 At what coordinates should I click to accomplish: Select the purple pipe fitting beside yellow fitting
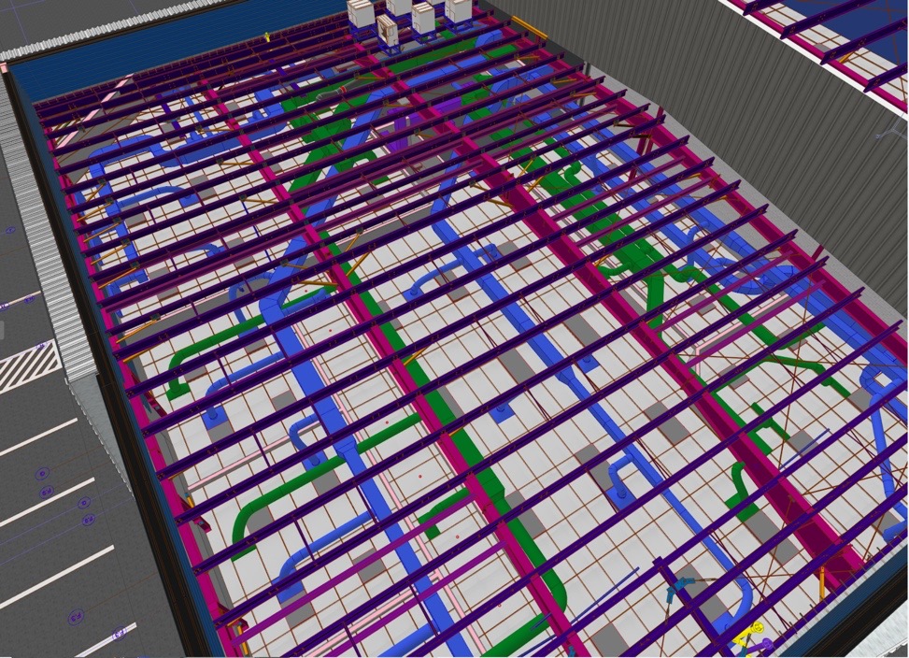767,644
